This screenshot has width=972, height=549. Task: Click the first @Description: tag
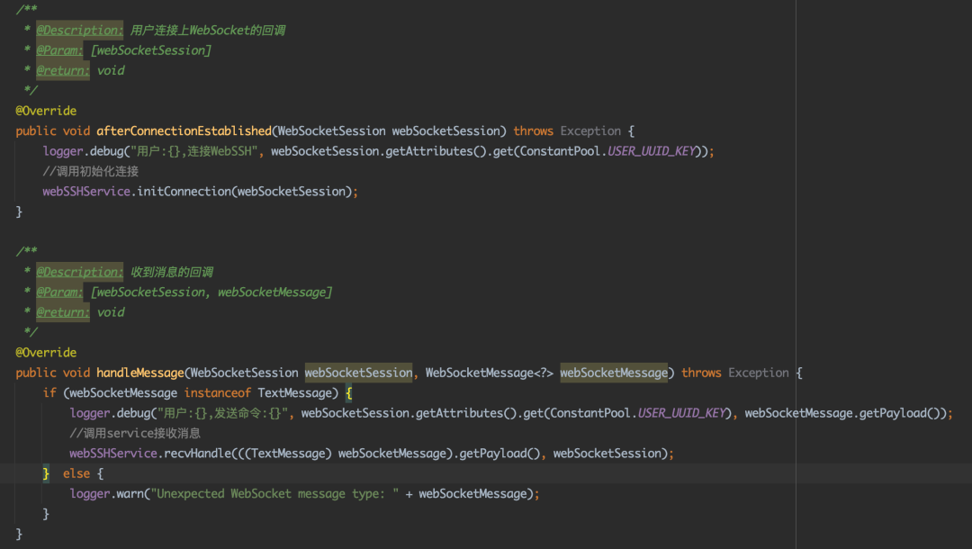[79, 31]
